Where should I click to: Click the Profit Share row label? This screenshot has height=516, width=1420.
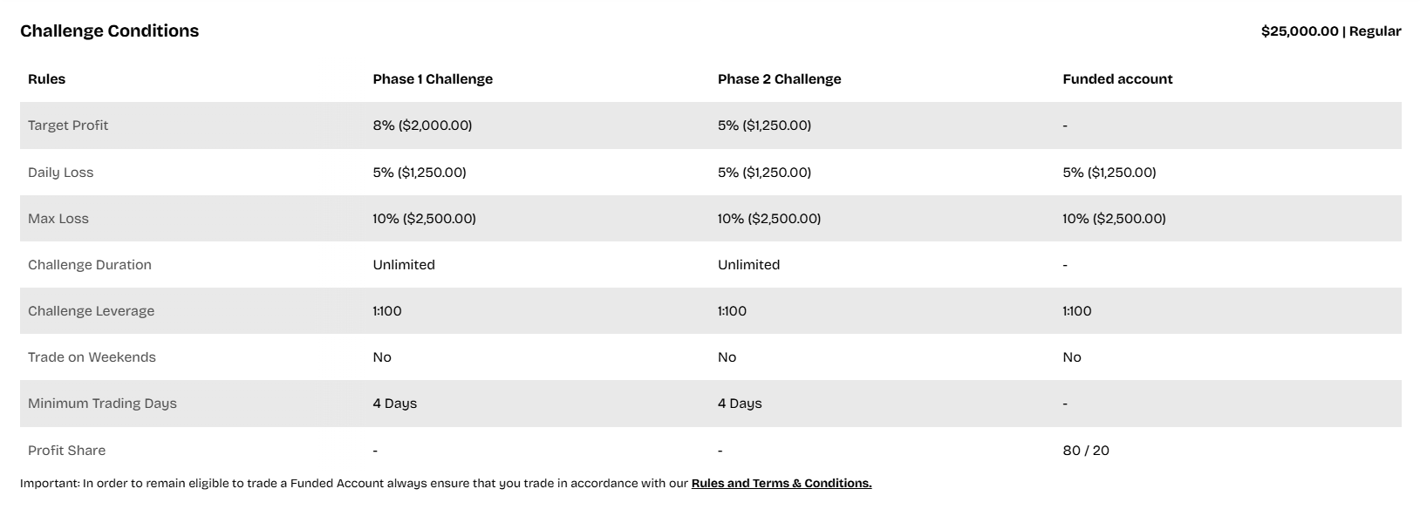[x=66, y=451]
